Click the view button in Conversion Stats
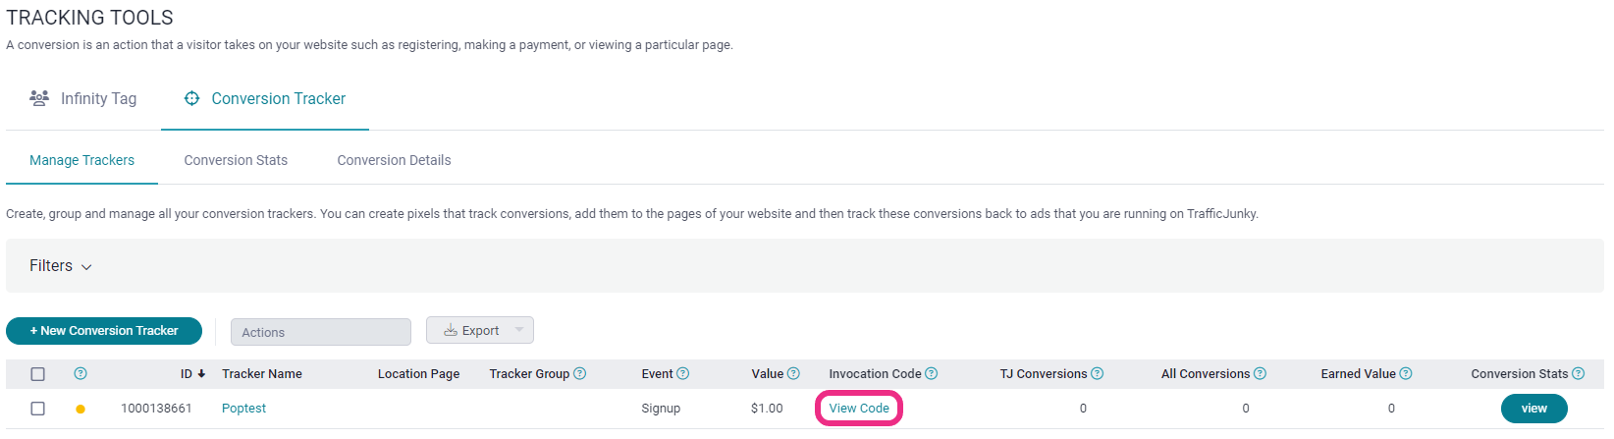Image resolution: width=1614 pixels, height=439 pixels. coord(1534,409)
